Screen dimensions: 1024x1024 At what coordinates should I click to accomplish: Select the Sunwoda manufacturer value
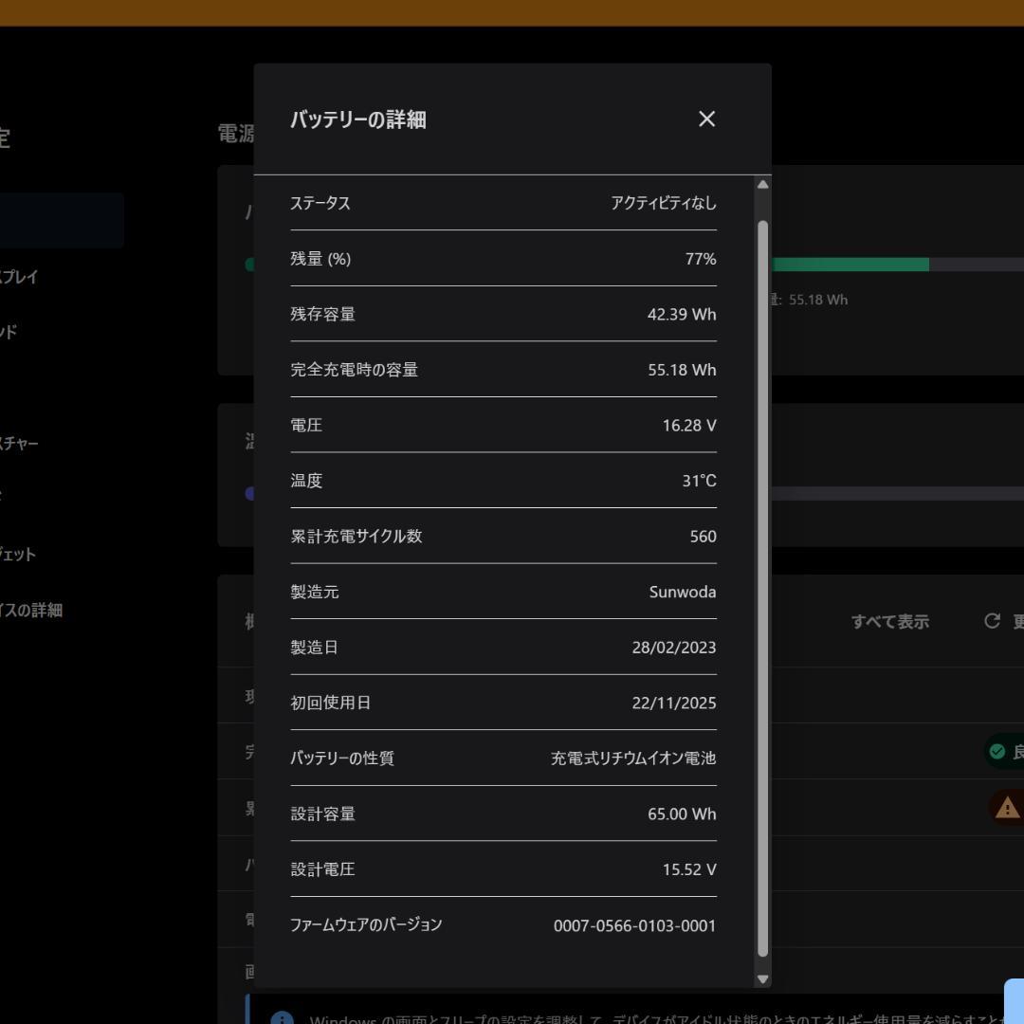click(x=682, y=592)
